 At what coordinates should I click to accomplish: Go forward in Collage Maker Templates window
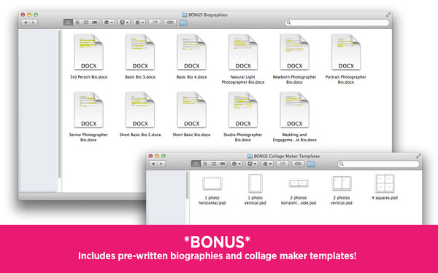(x=161, y=164)
